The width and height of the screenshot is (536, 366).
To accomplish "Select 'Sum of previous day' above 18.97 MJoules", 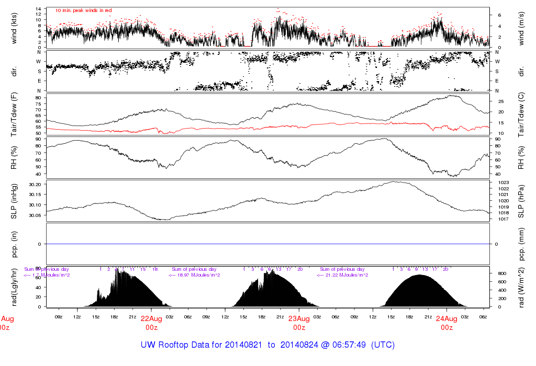I will [x=194, y=269].
